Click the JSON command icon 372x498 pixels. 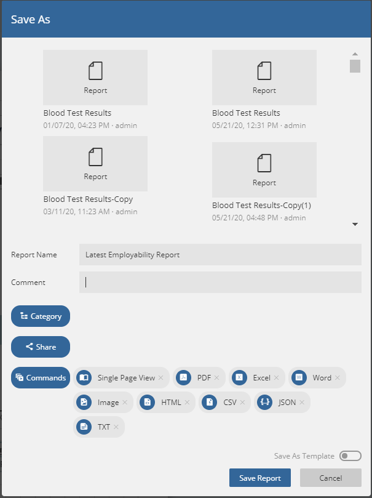264,403
